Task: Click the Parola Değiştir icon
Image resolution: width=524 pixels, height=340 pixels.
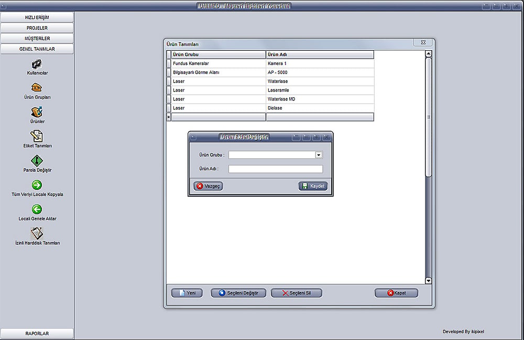Action: click(x=37, y=161)
